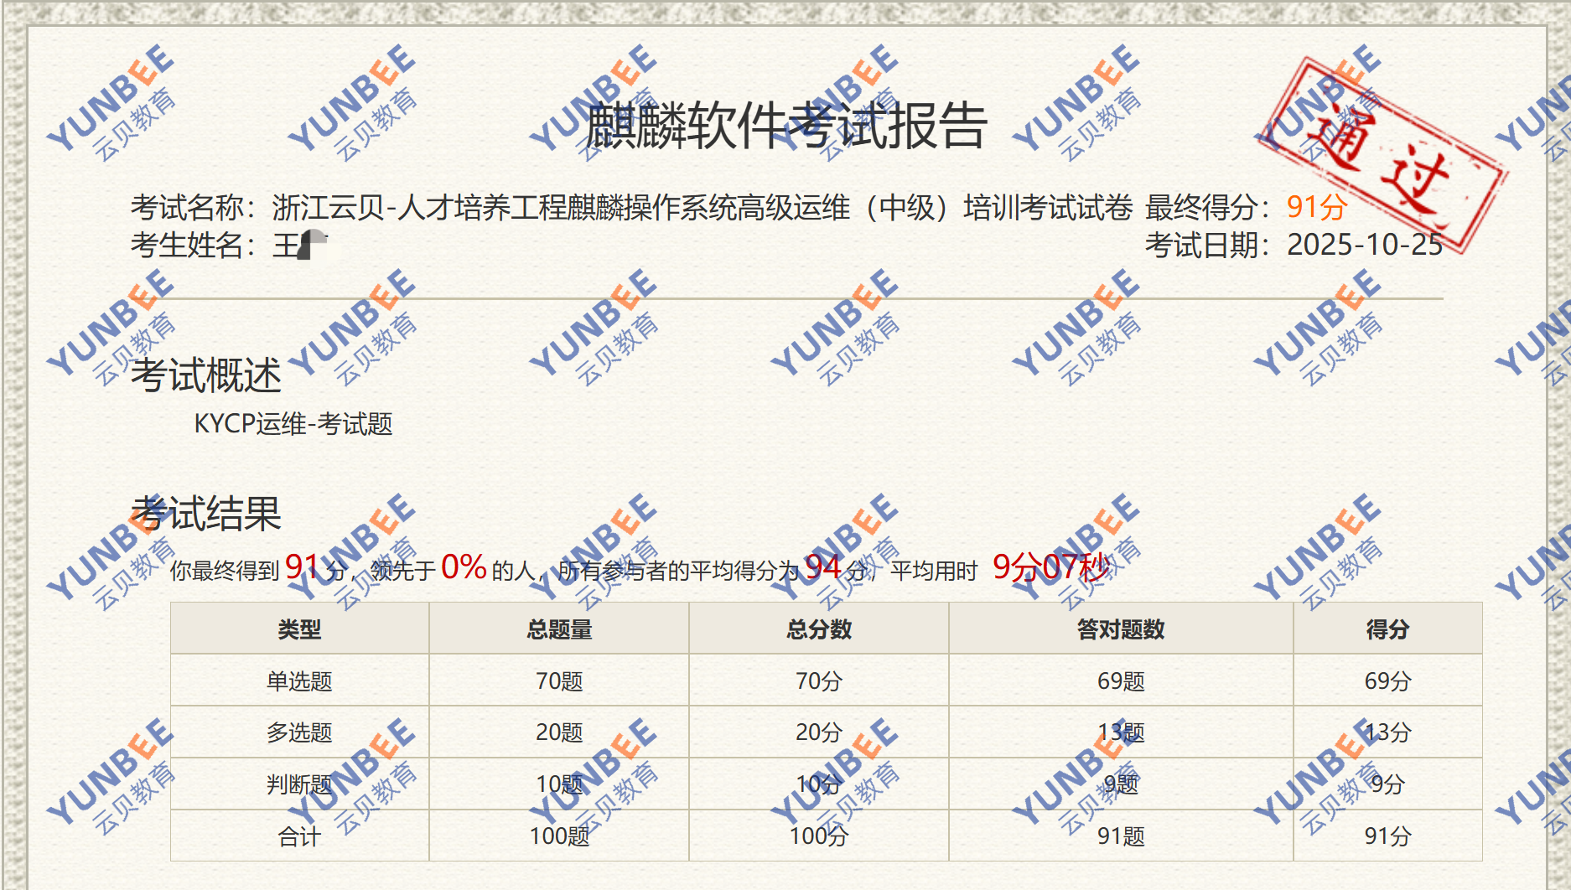Select the 多选题 row label
Screen dimensions: 1571x890
coord(299,732)
